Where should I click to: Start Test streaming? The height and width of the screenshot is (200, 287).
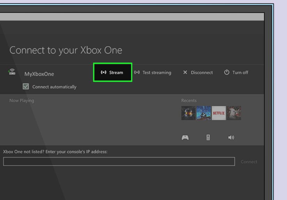pos(153,72)
